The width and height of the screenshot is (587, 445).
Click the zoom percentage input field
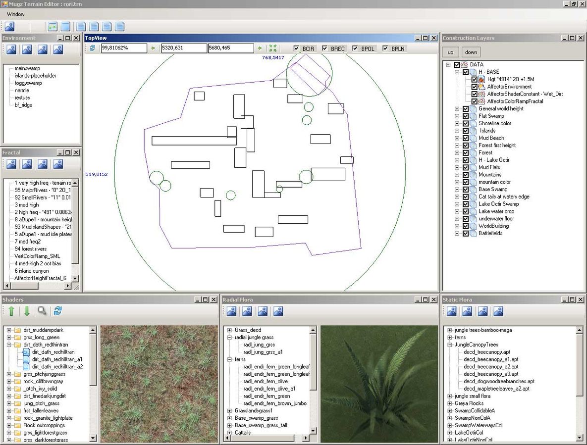[x=124, y=48]
